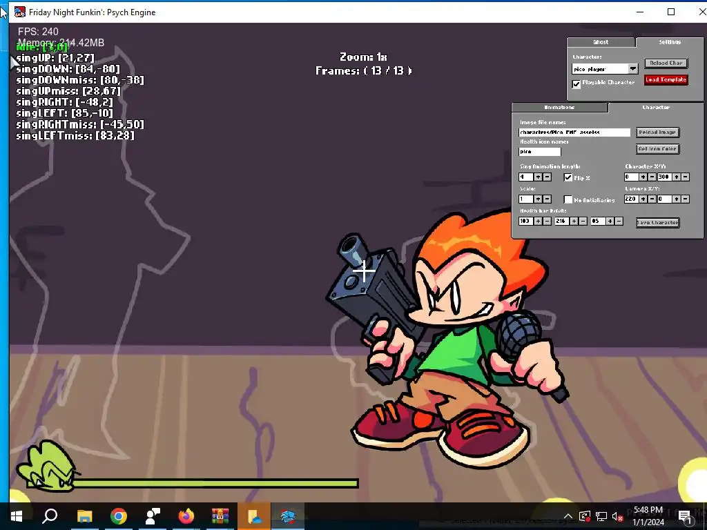Open File Explorer from the taskbar

84,516
